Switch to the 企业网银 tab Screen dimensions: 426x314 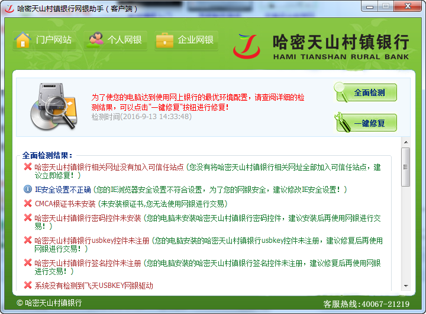[195, 40]
